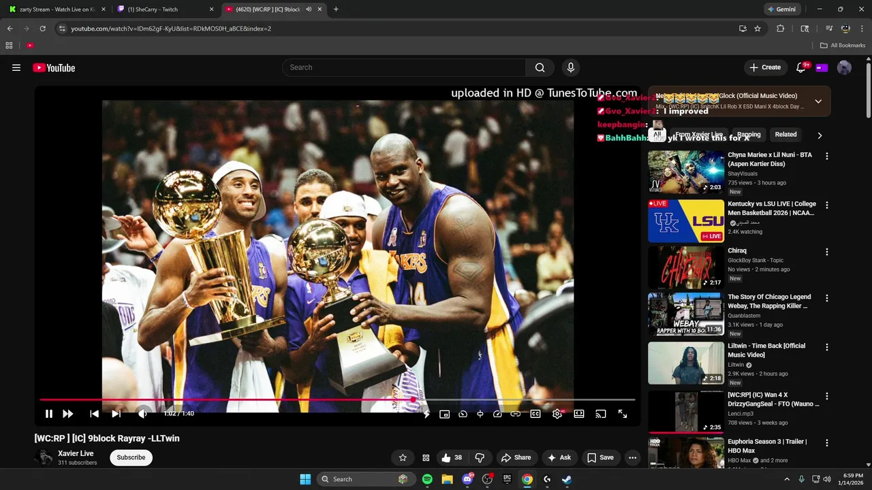
Task: Go to the previous video in playlist
Action: (x=95, y=414)
